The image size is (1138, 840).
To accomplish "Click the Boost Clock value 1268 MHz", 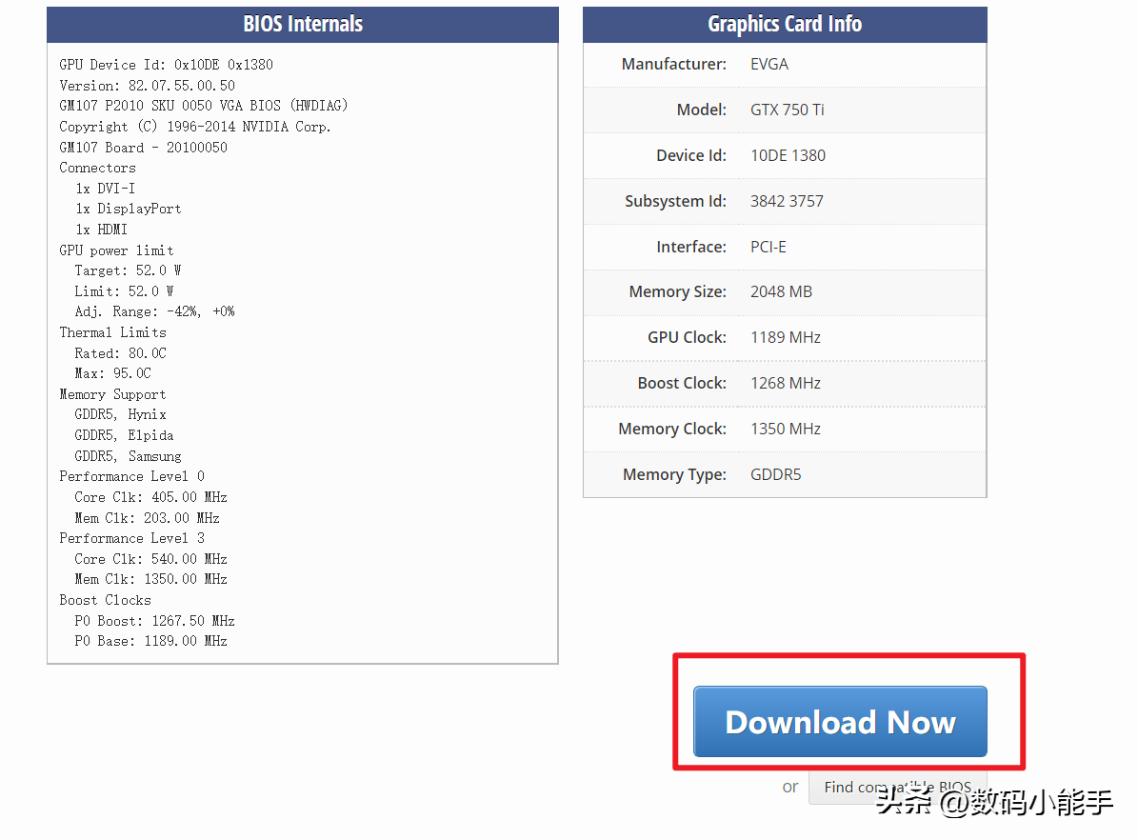I will [785, 383].
